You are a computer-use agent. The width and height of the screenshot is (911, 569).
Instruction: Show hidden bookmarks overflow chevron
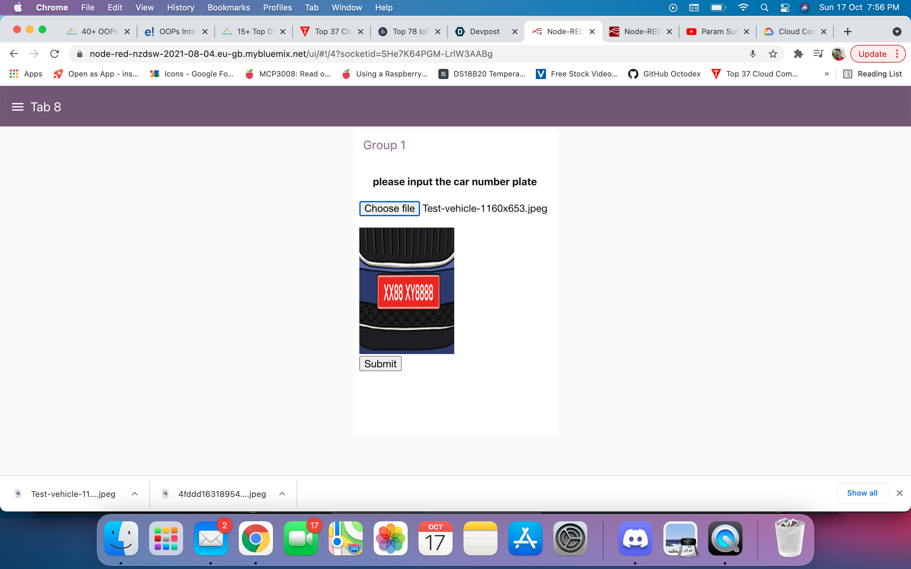827,74
